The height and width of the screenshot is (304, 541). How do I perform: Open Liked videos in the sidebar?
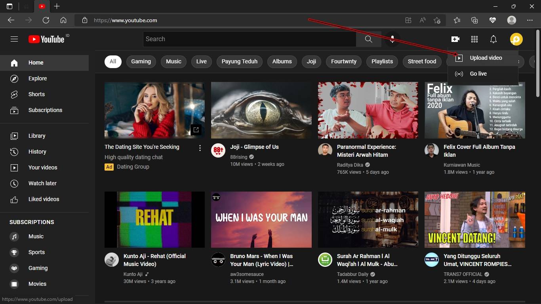click(44, 199)
